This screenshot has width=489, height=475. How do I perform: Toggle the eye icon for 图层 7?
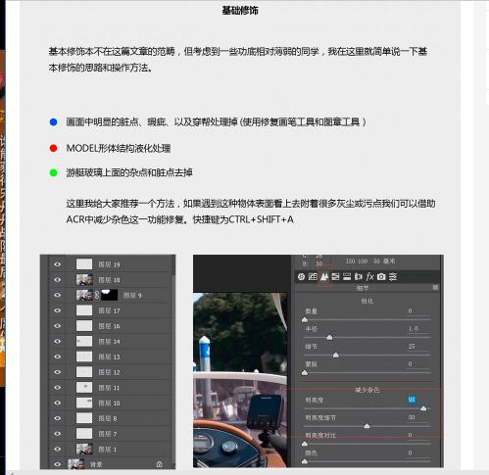(58, 434)
